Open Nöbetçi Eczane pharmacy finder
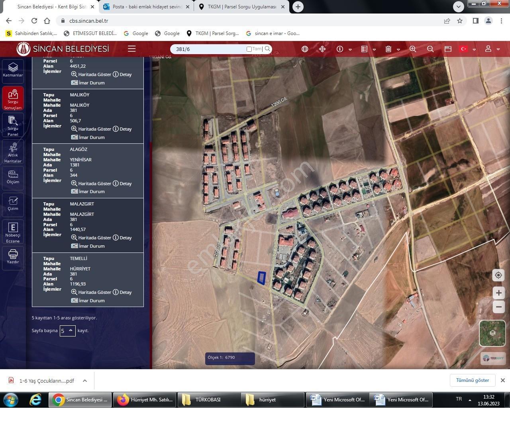This screenshot has width=510, height=446. coord(13,232)
